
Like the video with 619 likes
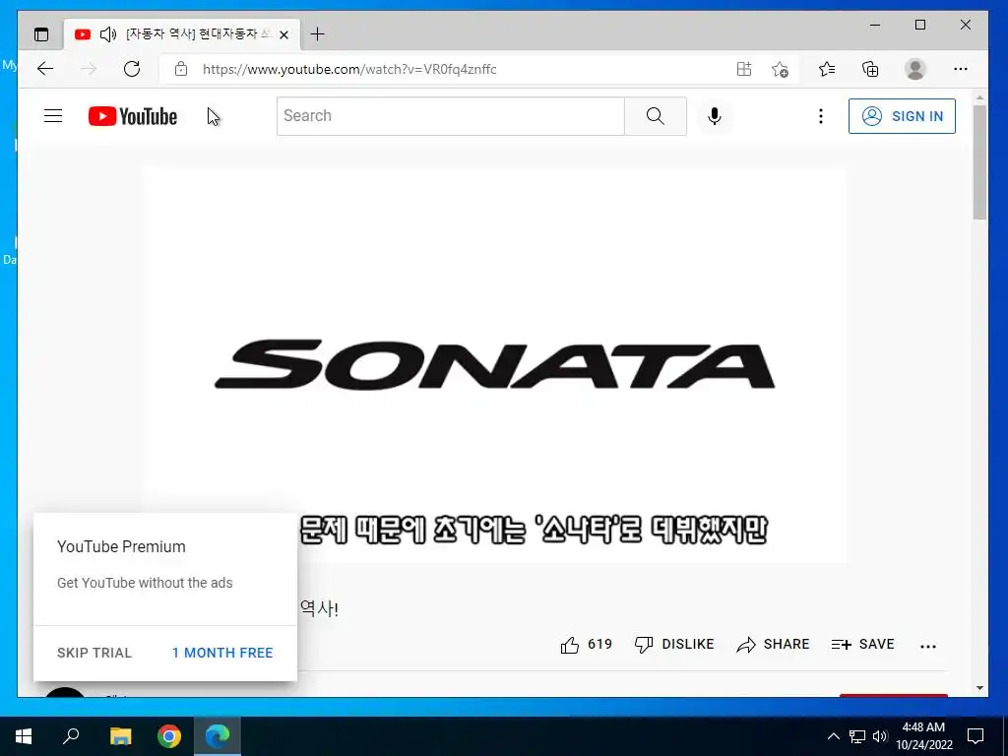pos(586,645)
